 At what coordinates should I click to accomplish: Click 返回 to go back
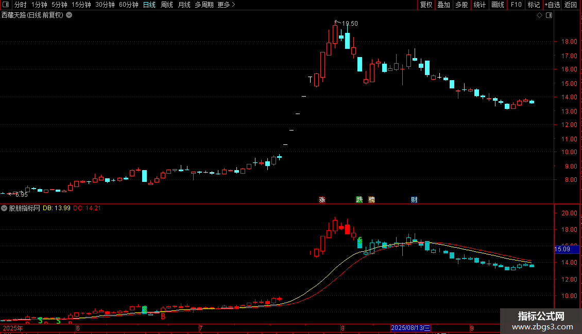[x=571, y=5]
